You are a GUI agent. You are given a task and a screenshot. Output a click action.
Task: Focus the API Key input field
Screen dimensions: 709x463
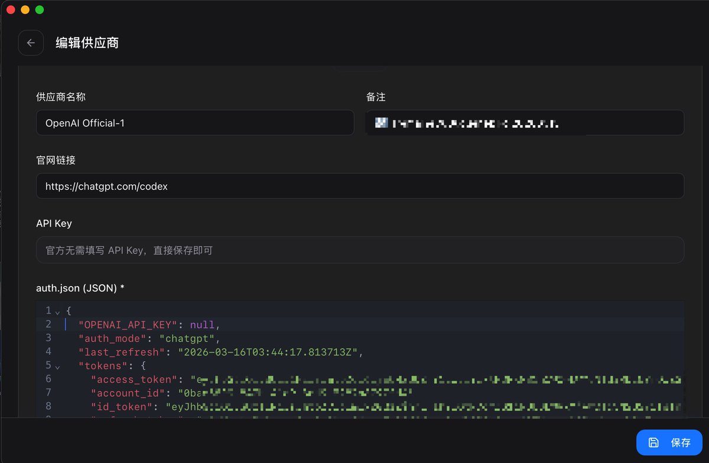360,250
